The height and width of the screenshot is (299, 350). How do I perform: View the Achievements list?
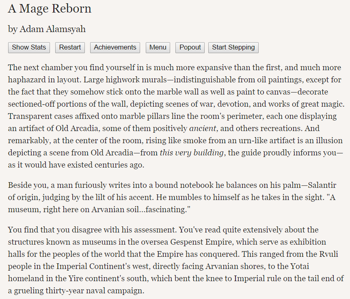115,47
